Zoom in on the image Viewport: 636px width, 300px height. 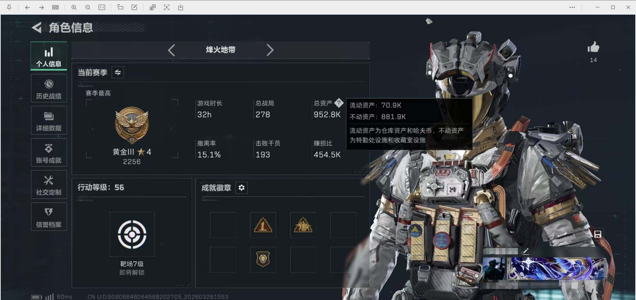pos(74,7)
